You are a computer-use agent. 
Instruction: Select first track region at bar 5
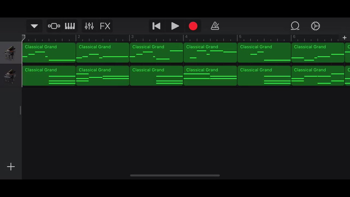coord(264,53)
